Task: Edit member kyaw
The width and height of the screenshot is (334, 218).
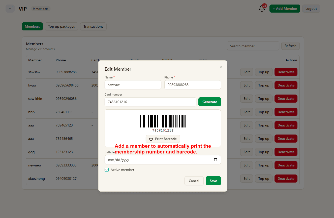Action: (x=247, y=85)
